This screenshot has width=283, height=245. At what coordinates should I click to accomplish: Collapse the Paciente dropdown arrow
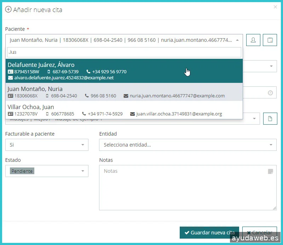point(237,40)
